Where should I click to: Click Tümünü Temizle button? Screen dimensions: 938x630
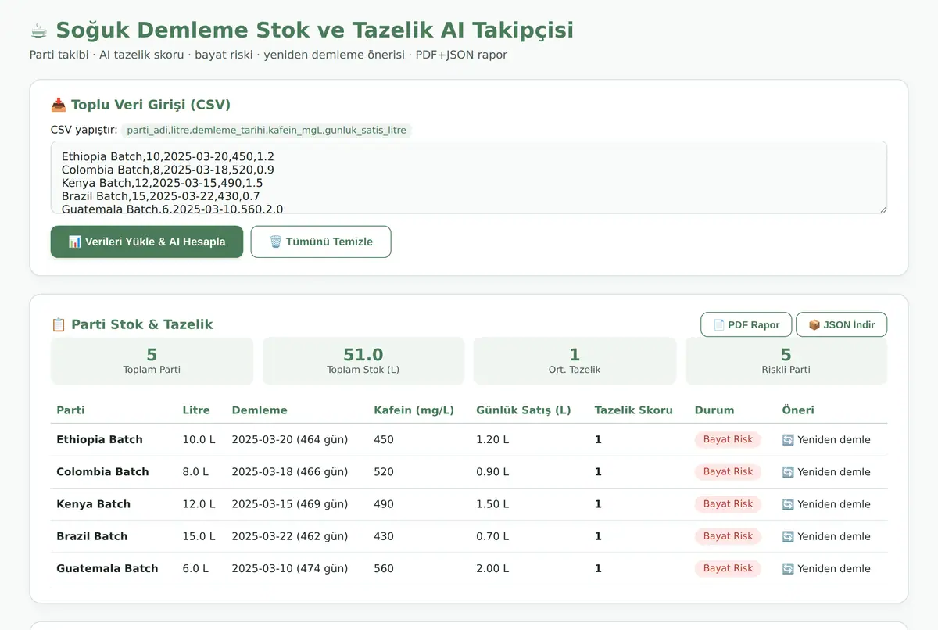click(x=320, y=242)
